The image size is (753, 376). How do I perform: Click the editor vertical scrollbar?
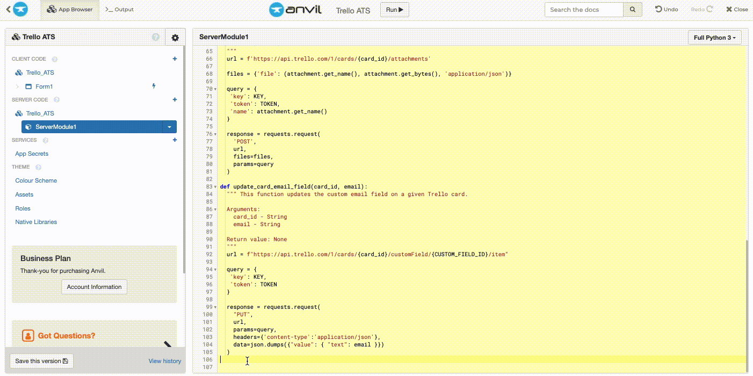coord(748,306)
